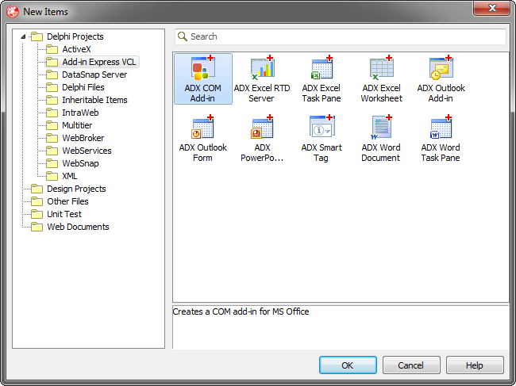Click the magnifier icon in Search box
Screen dimensions: 516x386
coord(183,36)
